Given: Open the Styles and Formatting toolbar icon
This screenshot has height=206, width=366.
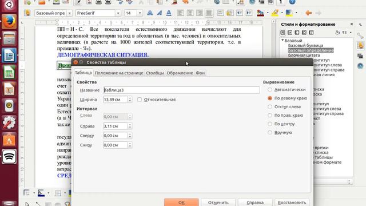Looking at the screenshot, I should click(x=27, y=13).
